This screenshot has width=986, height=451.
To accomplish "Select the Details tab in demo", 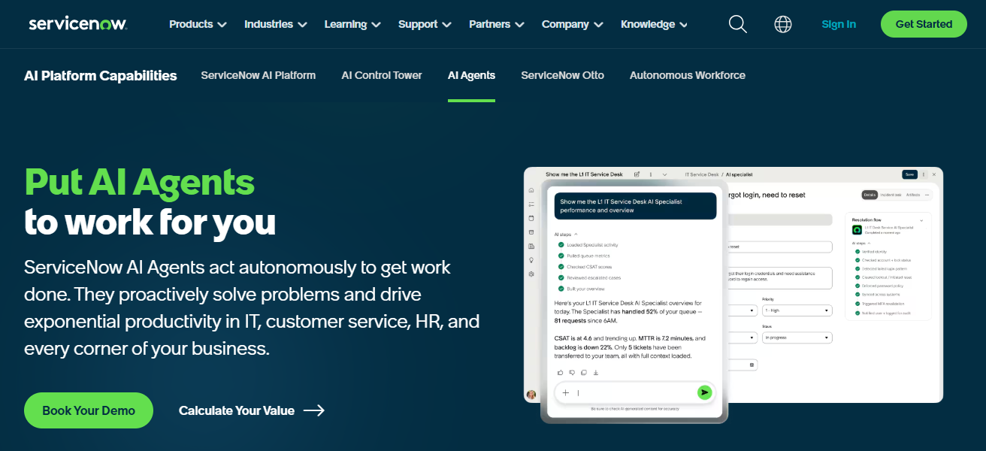I will (x=870, y=195).
